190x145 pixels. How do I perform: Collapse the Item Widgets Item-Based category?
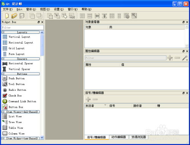[3, 138]
